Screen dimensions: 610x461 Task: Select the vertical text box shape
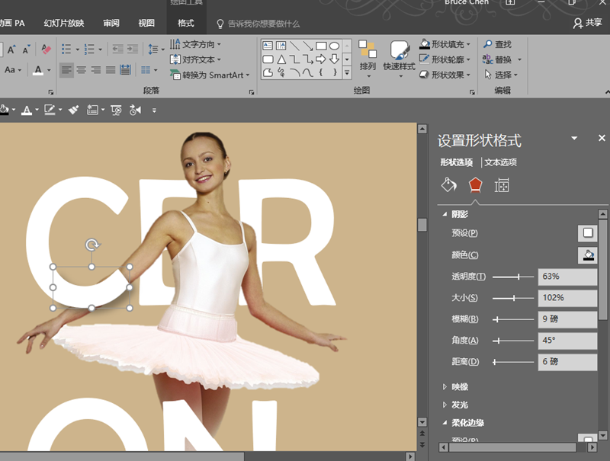point(281,46)
